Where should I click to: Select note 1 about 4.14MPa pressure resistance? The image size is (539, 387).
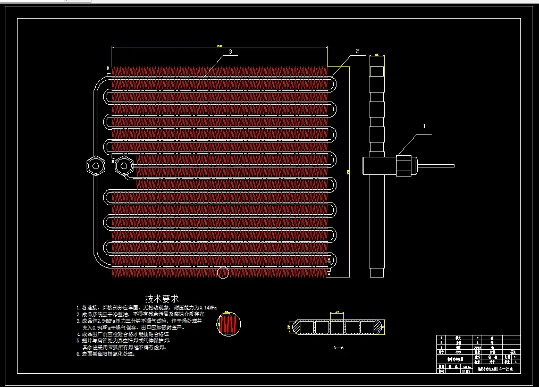(147, 308)
